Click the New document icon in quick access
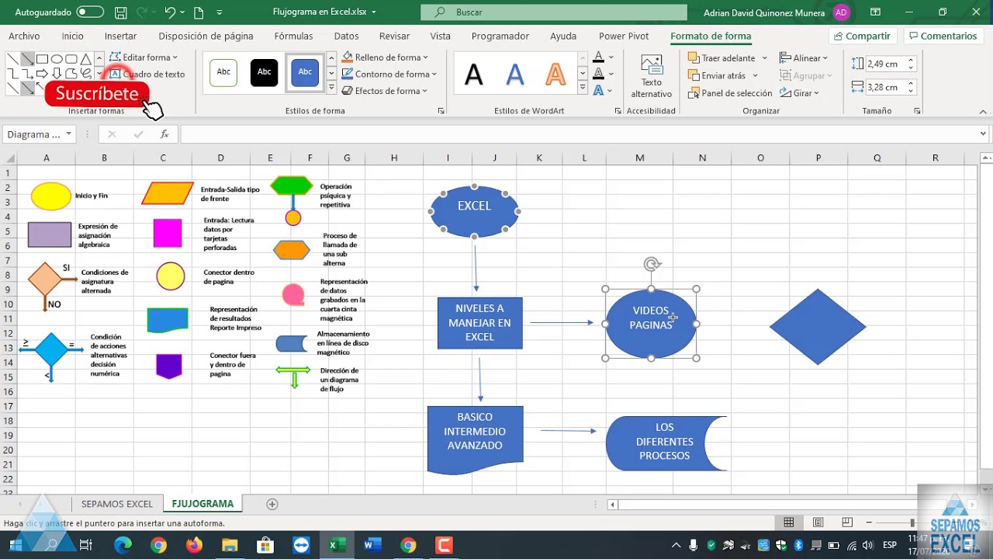Image resolution: width=993 pixels, height=559 pixels. click(199, 12)
